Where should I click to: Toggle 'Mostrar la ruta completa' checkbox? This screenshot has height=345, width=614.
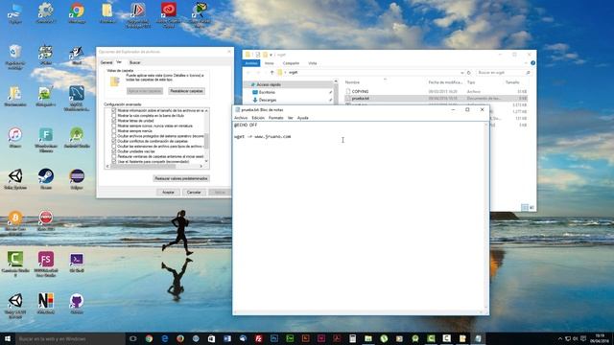pyautogui.click(x=114, y=116)
